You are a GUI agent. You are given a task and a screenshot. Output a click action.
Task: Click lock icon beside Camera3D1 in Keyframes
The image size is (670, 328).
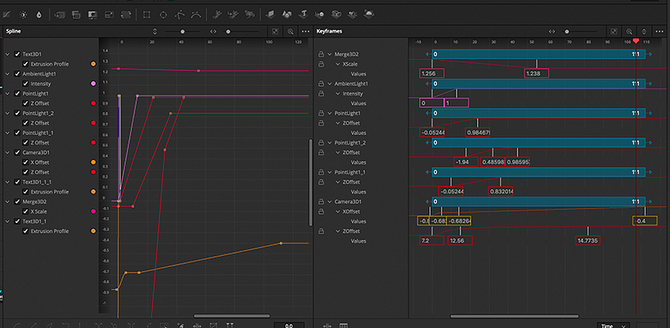click(321, 201)
